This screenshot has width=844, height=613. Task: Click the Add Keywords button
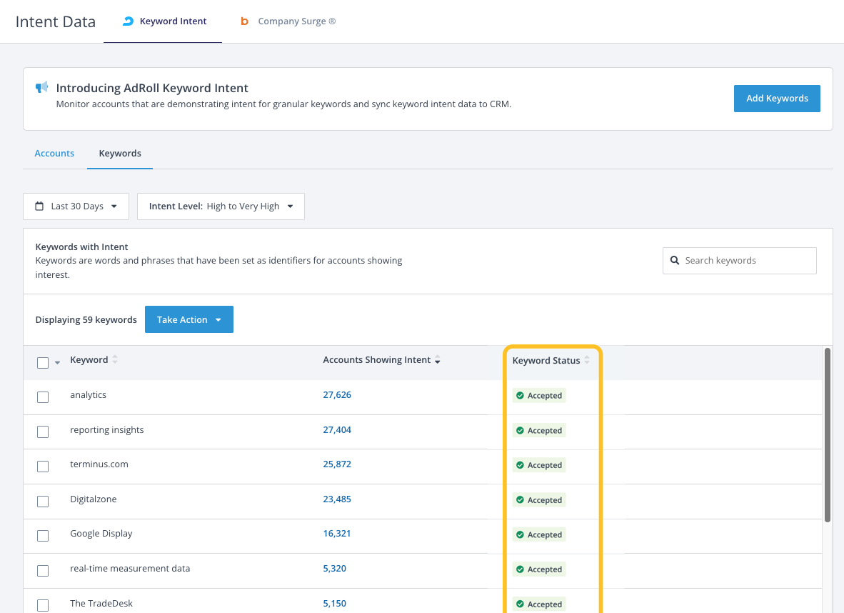click(x=776, y=99)
